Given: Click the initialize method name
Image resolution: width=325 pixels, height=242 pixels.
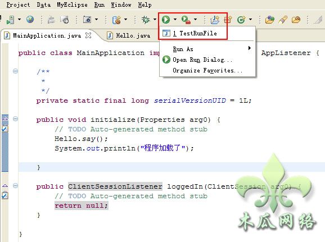Looking at the screenshot, I should coord(113,120).
